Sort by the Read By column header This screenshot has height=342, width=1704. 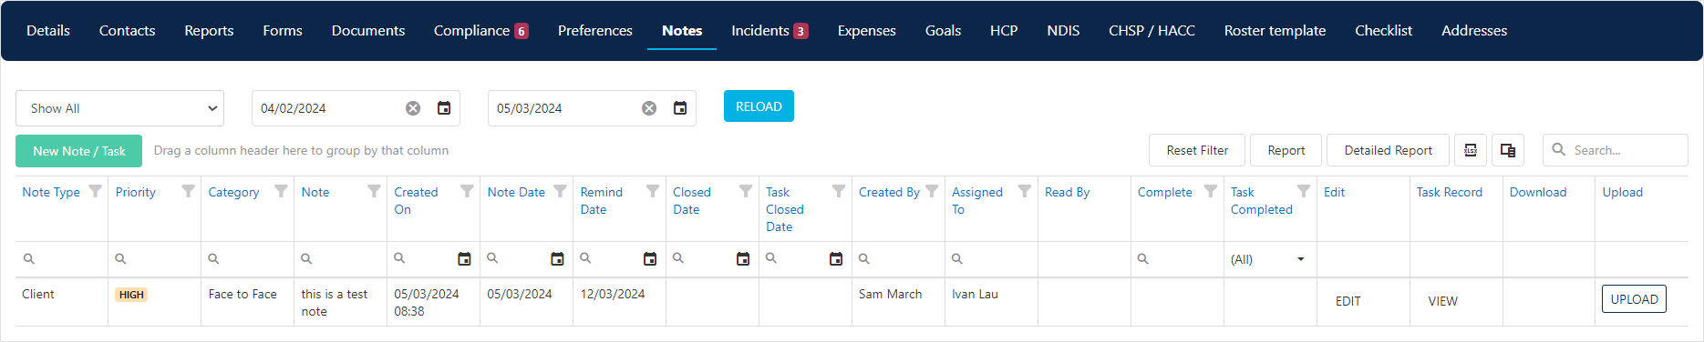click(x=1067, y=192)
